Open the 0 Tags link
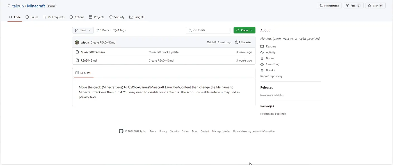This screenshot has height=165, width=393. coord(120,30)
